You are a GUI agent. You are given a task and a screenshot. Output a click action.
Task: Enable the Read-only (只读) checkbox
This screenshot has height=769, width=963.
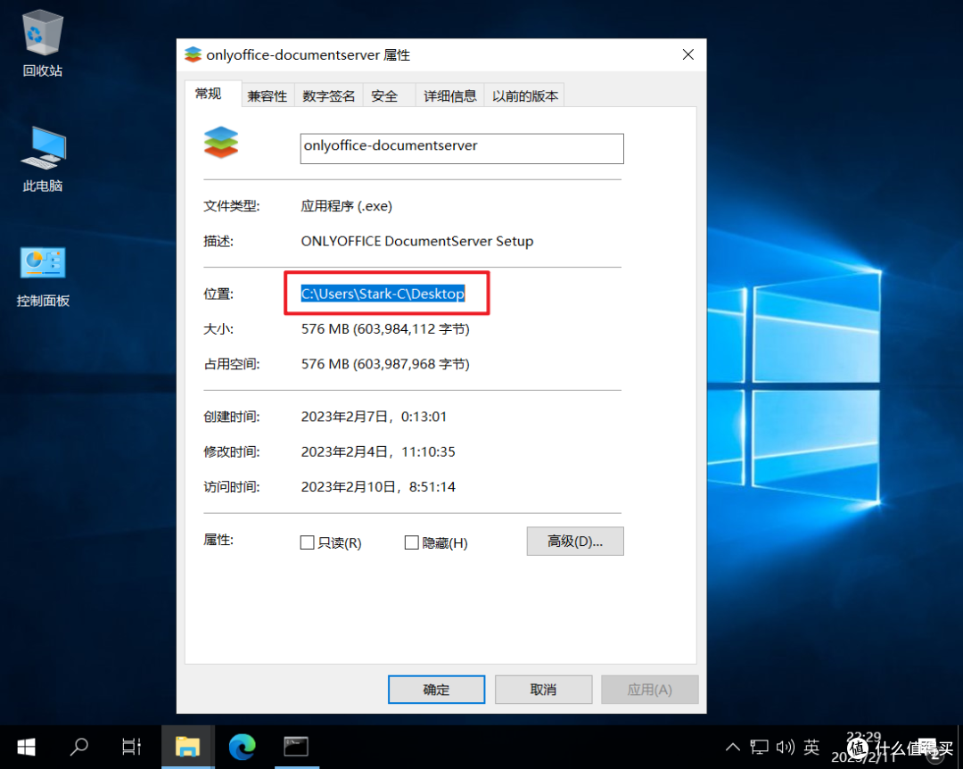pos(307,542)
